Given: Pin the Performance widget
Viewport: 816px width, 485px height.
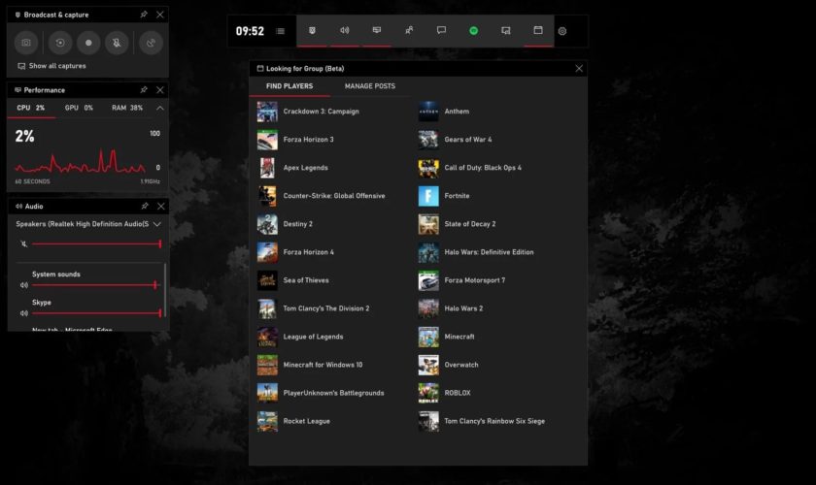Looking at the screenshot, I should tap(144, 90).
